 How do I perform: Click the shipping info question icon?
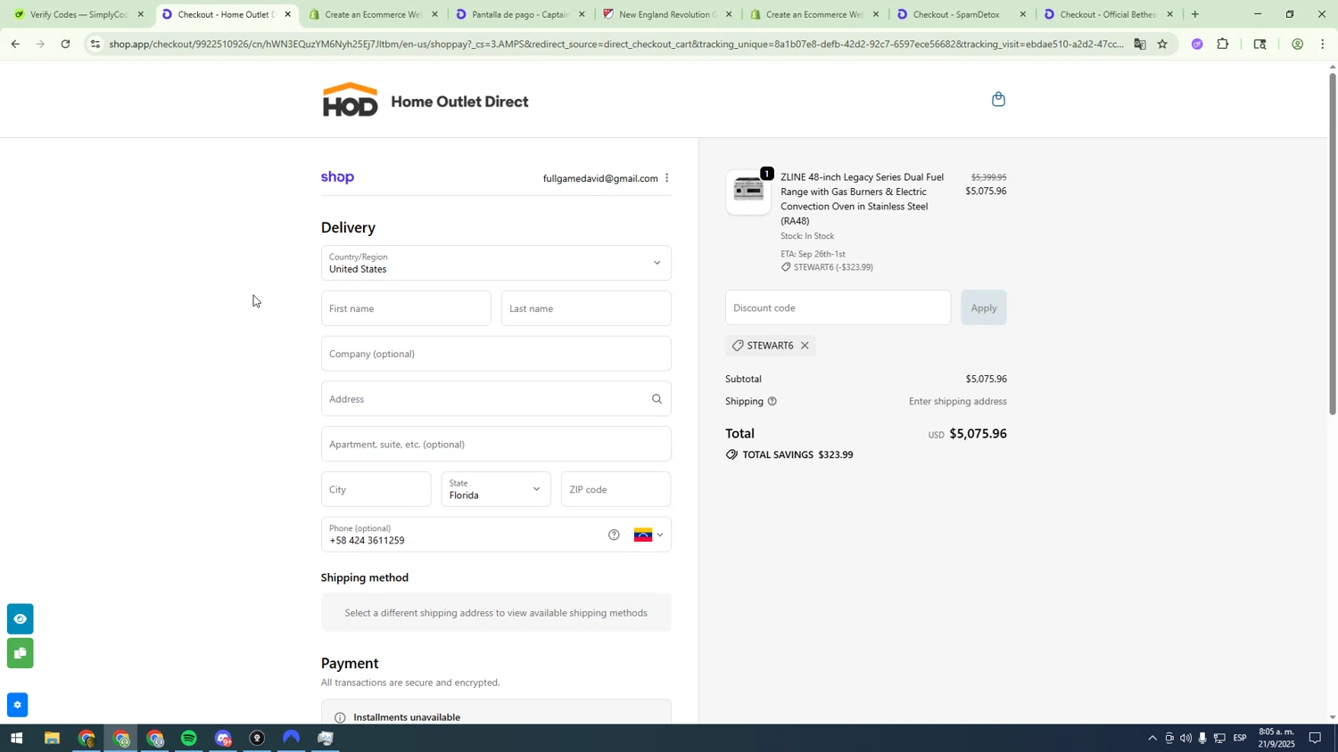772,402
